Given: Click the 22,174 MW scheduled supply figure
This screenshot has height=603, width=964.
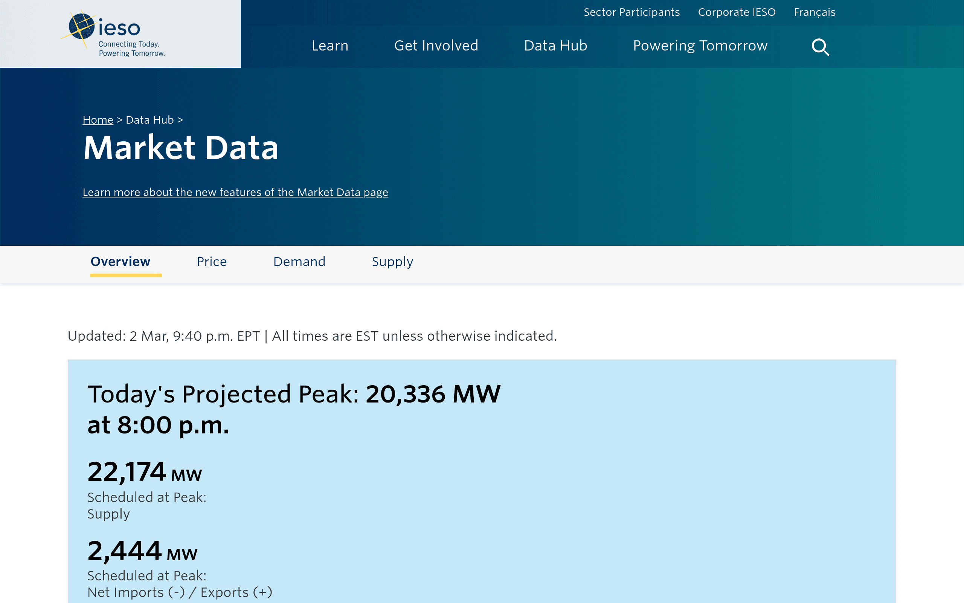Looking at the screenshot, I should (145, 472).
